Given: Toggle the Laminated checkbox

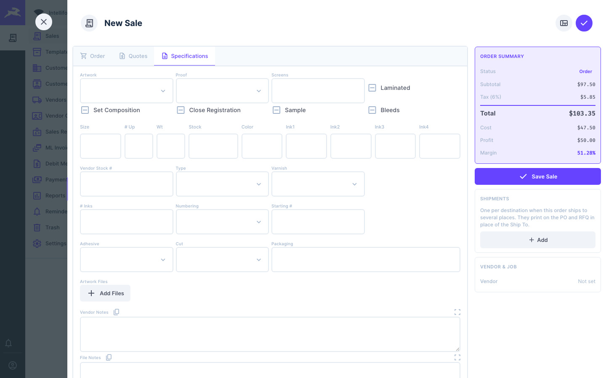Looking at the screenshot, I should 372,88.
